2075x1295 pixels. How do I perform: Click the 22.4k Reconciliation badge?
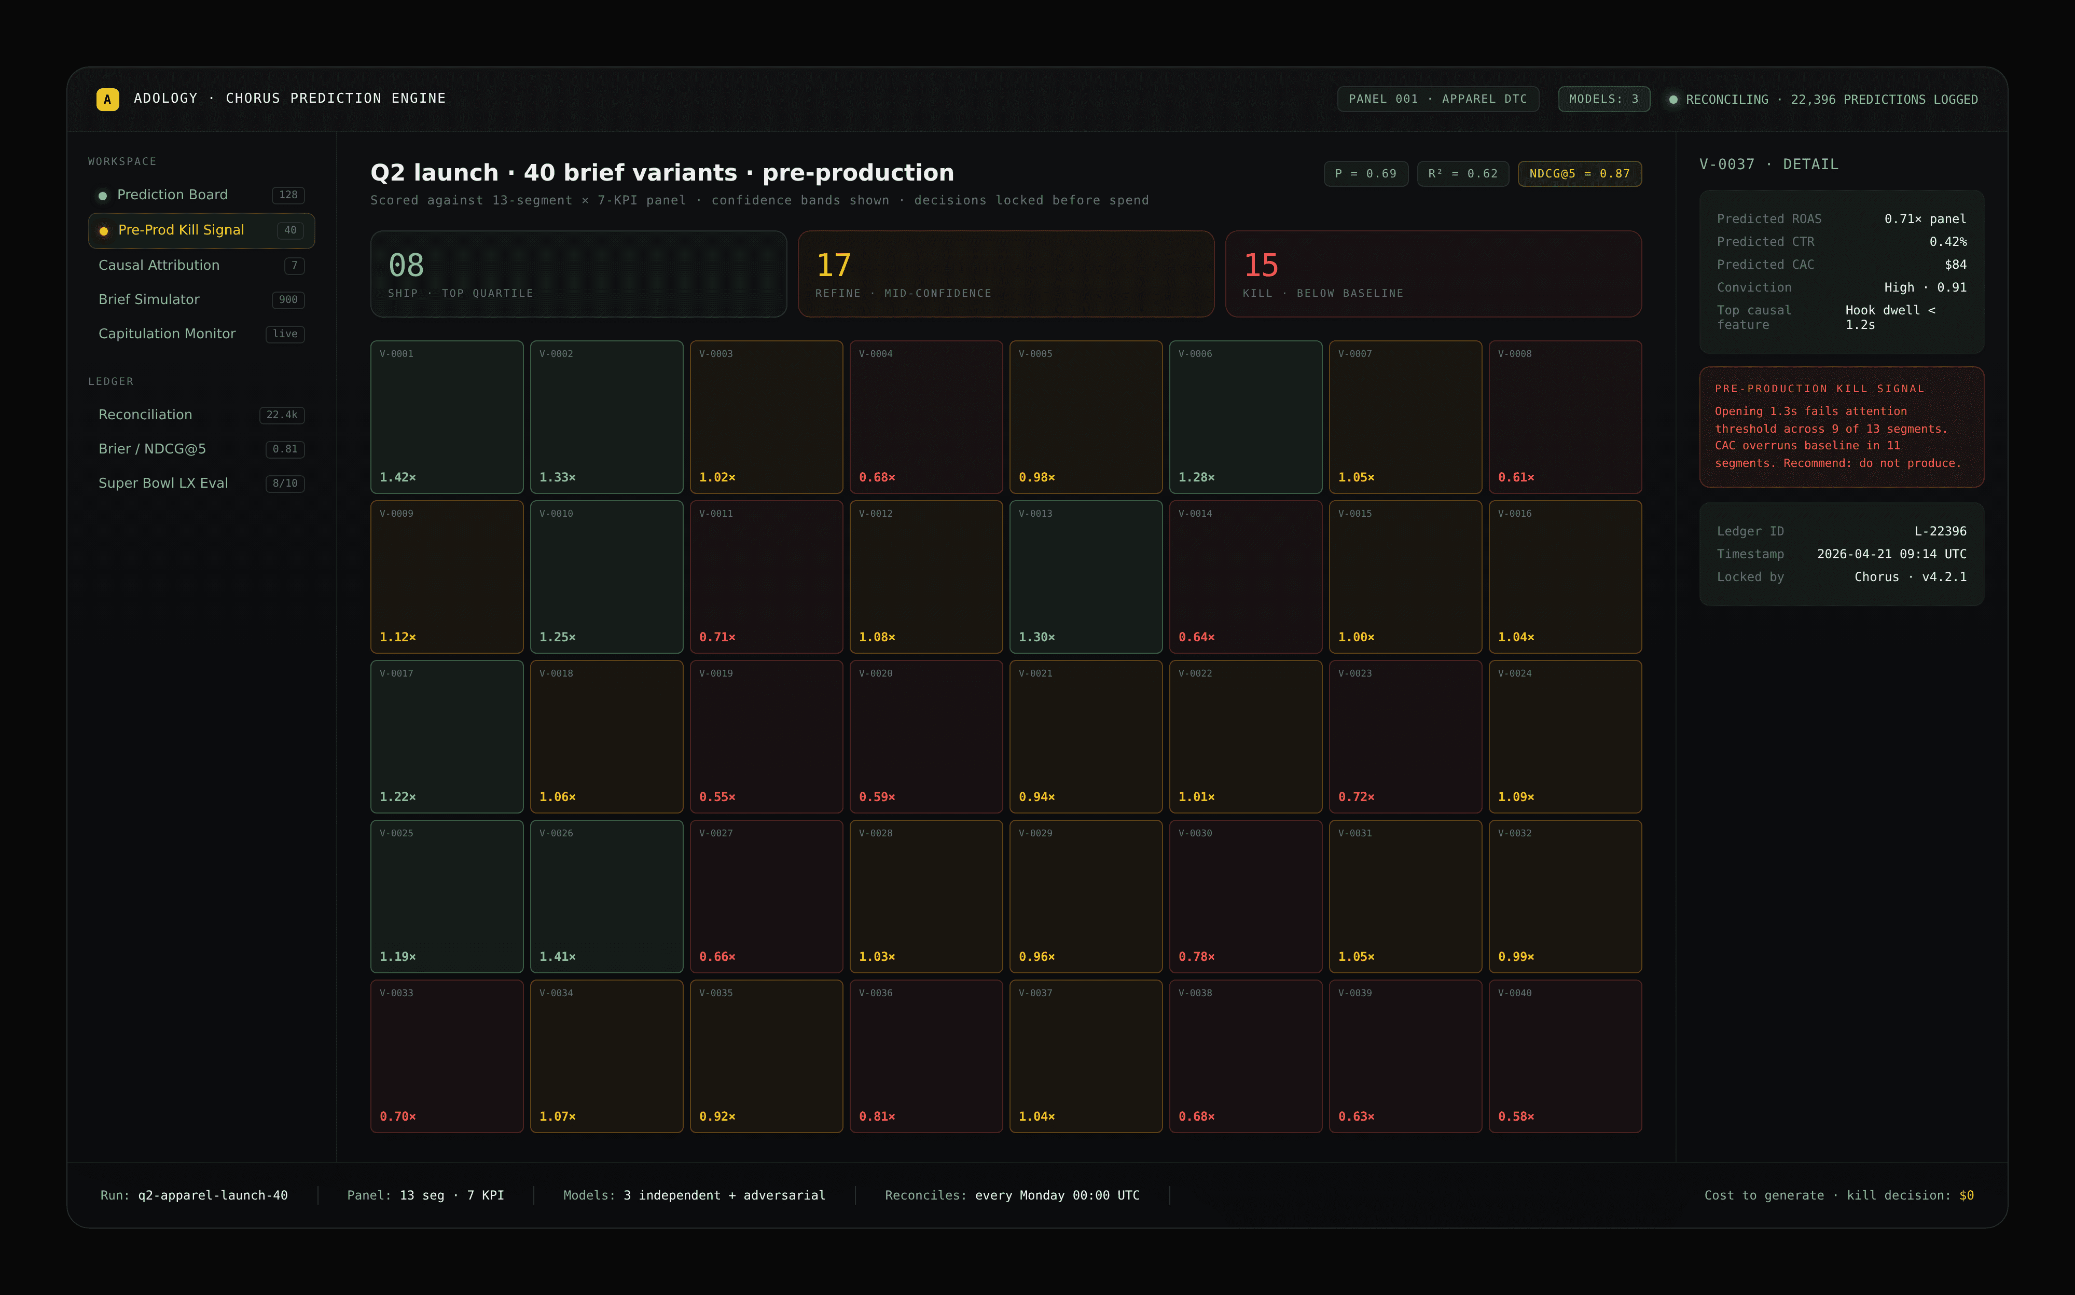282,415
